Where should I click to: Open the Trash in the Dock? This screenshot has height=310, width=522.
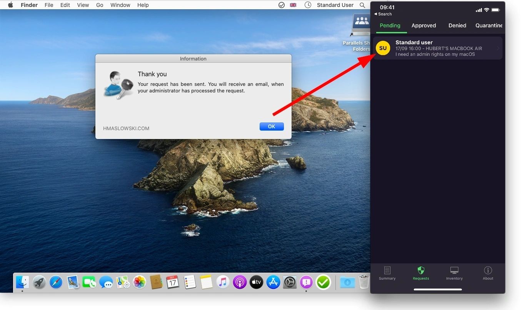(364, 282)
